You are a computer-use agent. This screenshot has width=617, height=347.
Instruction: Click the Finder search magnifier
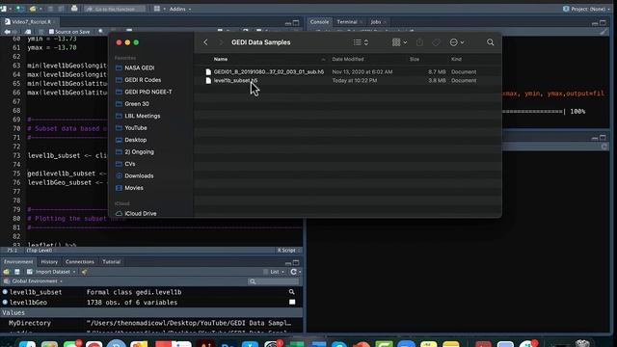491,42
